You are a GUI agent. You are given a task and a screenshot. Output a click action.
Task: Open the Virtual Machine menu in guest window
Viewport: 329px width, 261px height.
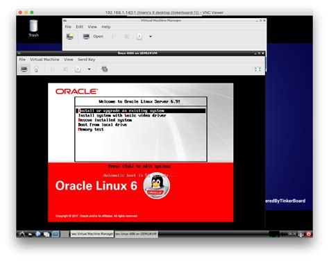pyautogui.click(x=44, y=60)
